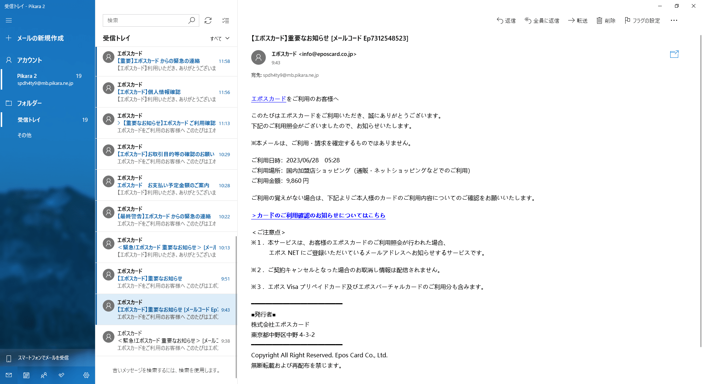Forward the message (転送)
Screen dimensions: 702x384
578,20
